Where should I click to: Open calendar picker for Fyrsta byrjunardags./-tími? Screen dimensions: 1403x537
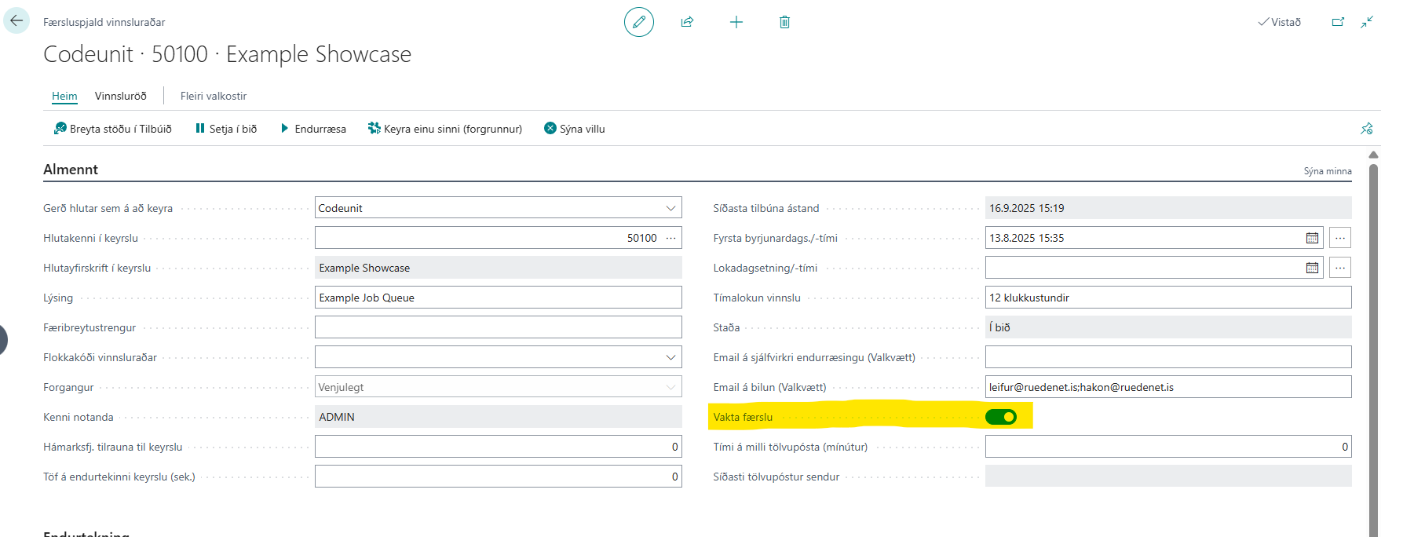tap(1312, 238)
